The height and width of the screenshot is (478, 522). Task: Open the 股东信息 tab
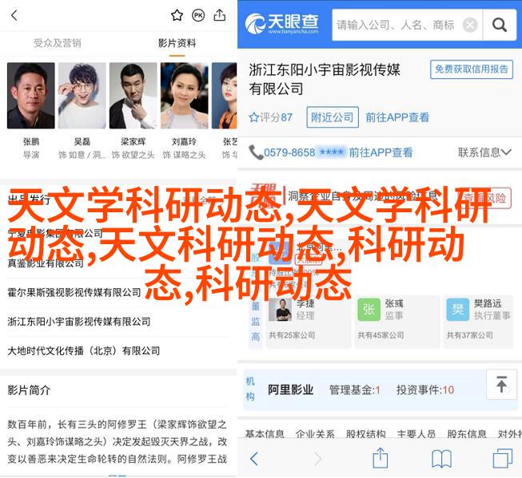point(467,433)
